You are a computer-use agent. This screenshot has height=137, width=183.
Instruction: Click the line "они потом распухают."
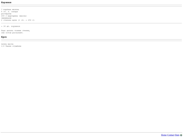pyautogui.click(x=12, y=33)
